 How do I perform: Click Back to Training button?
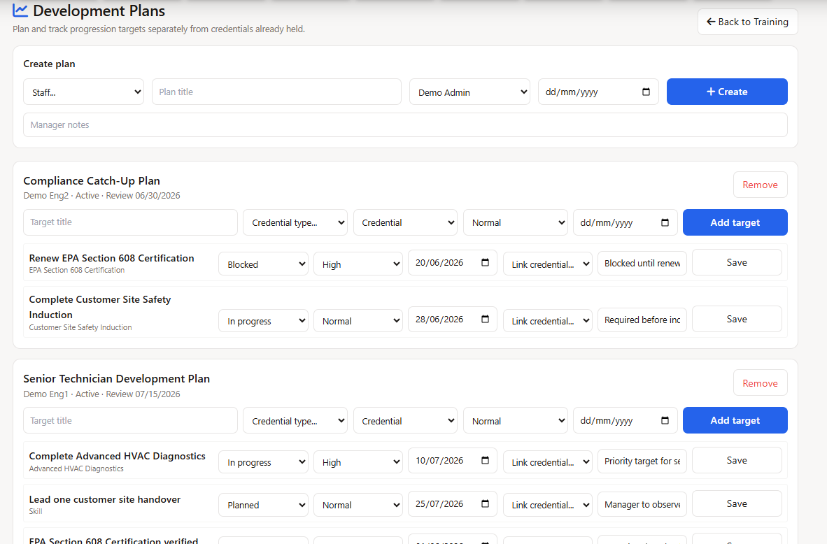click(x=748, y=22)
